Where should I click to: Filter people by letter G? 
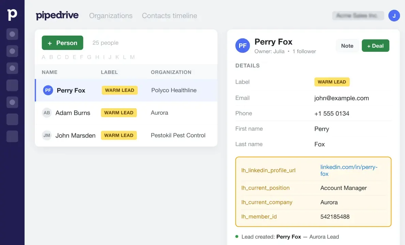click(x=89, y=57)
